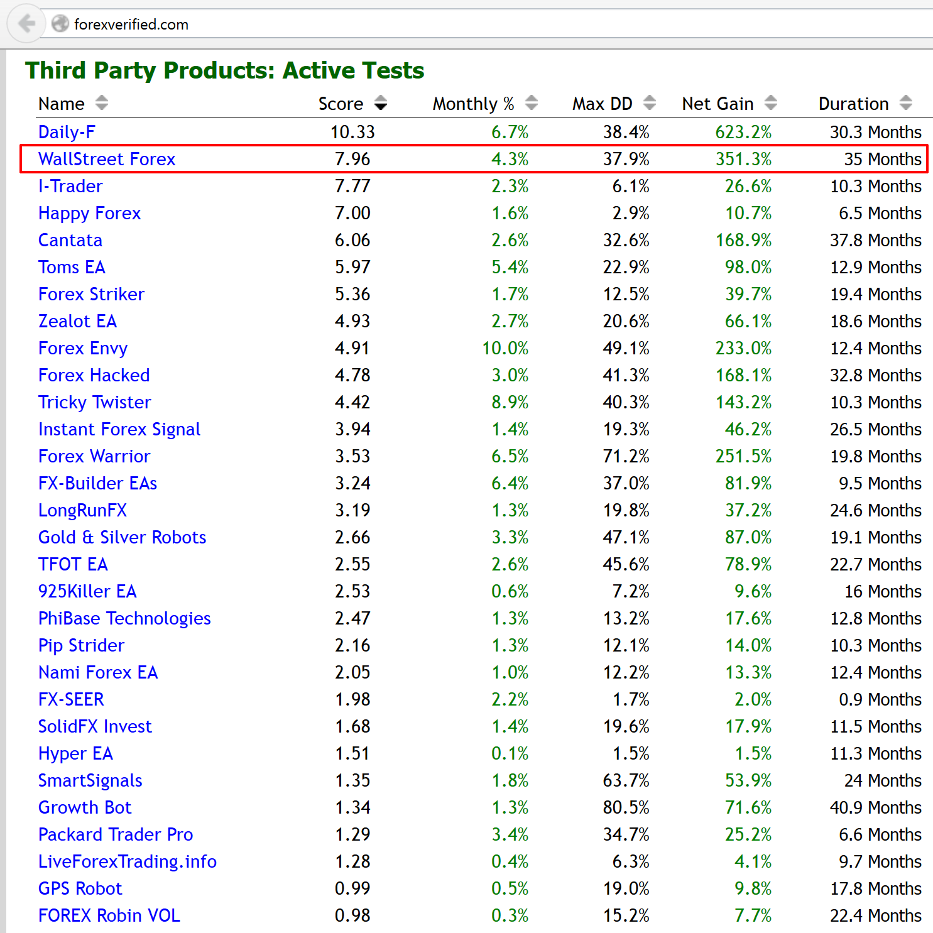Click the Max DD column header label
The width and height of the screenshot is (933, 933).
(602, 104)
